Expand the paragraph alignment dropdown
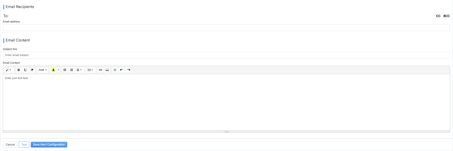The width and height of the screenshot is (453, 151). [79, 70]
